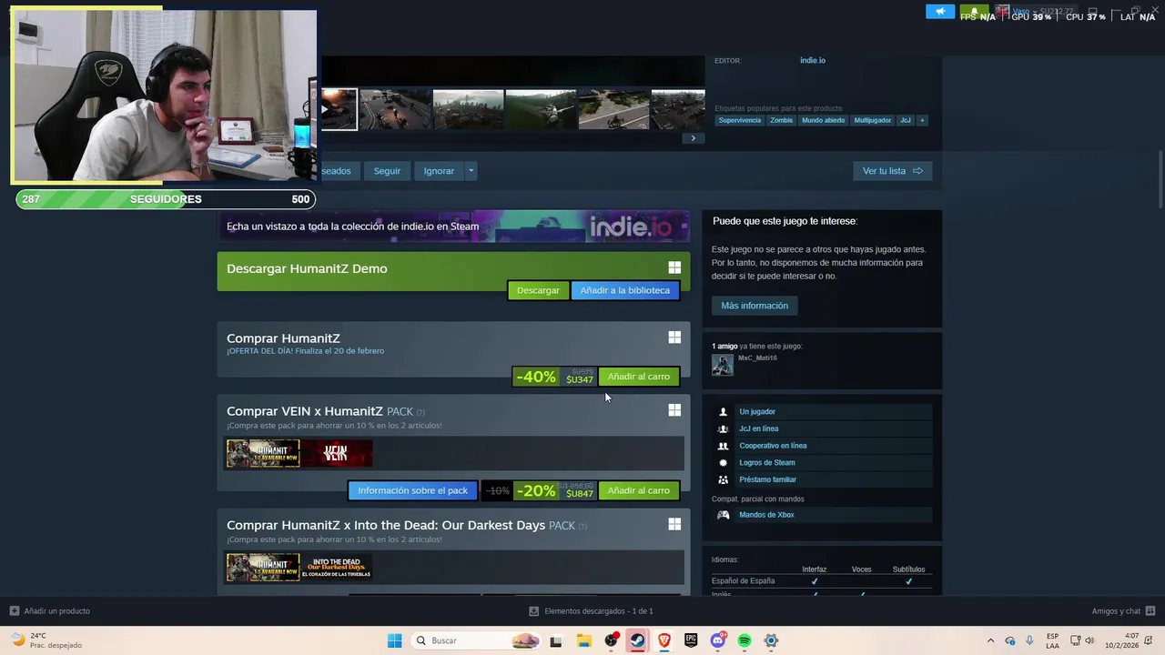The image size is (1165, 655).
Task: Click the Cooperativo en línea icon
Action: click(x=723, y=446)
